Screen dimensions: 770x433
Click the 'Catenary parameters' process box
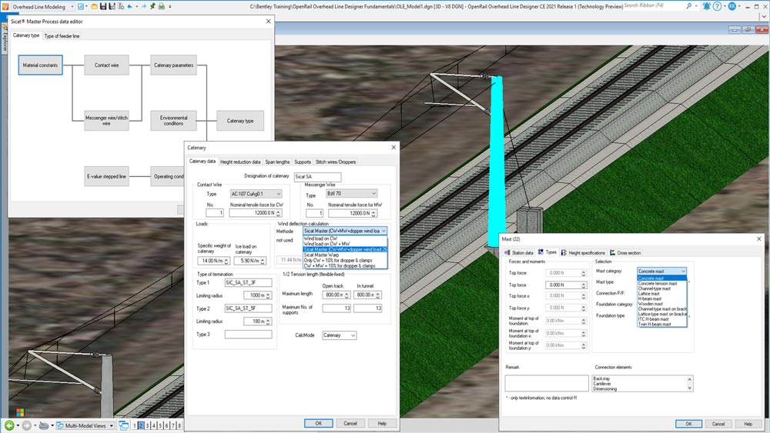coord(173,65)
